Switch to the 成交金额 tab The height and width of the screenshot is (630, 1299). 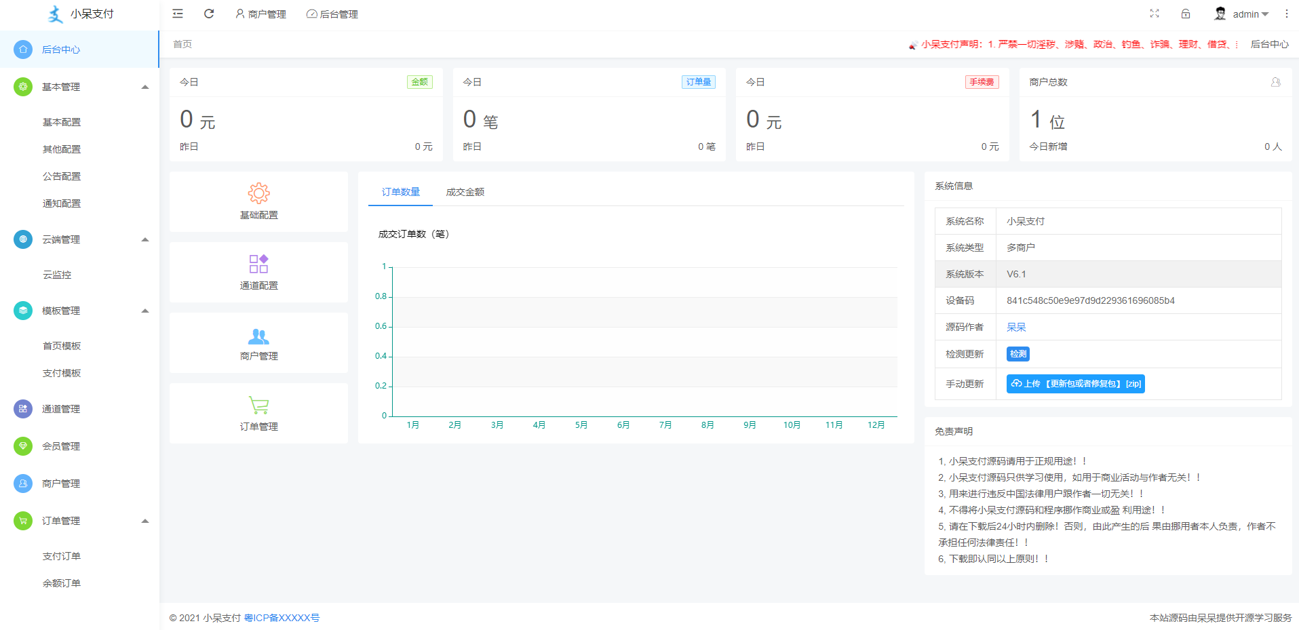click(x=465, y=192)
